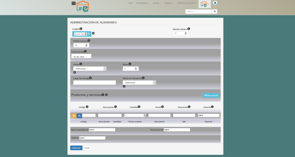This screenshot has height=157, width=295.
Task: Click the Nuevo artículo button
Action: coord(211,95)
